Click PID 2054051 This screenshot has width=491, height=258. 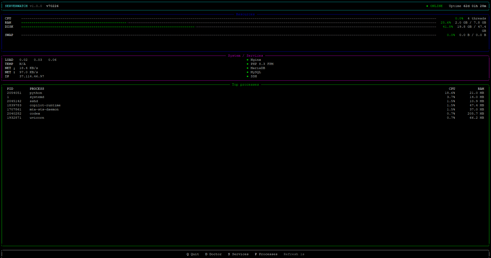coord(14,93)
